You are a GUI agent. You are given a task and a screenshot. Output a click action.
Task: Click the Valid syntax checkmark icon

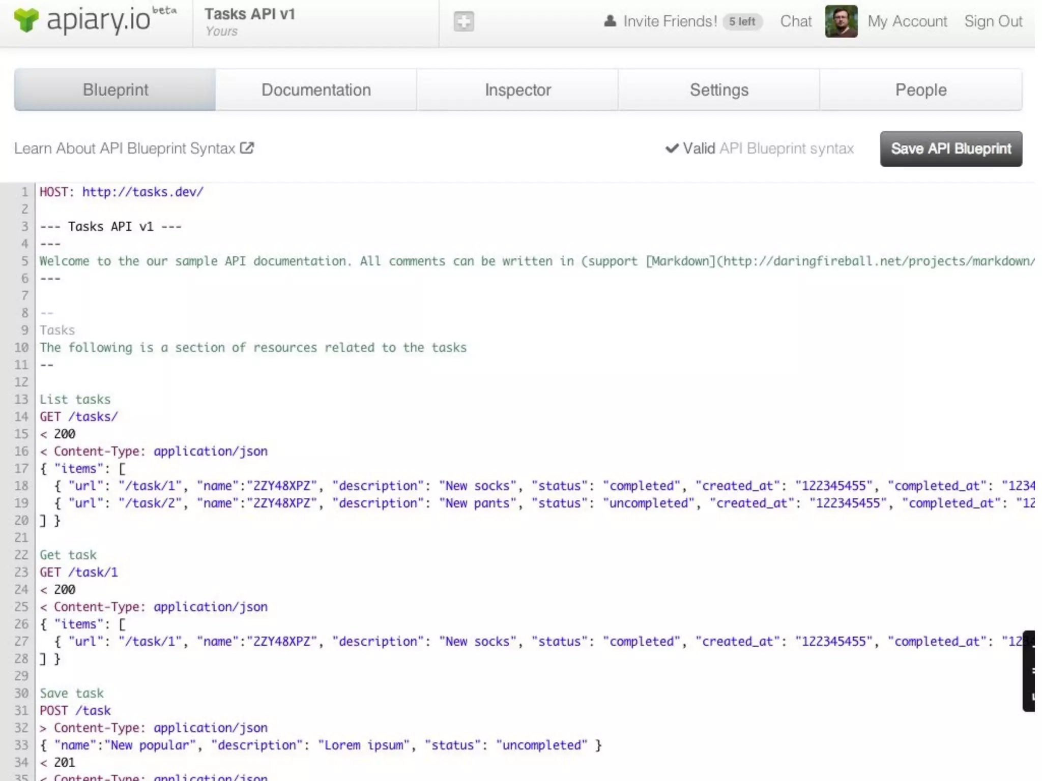point(672,148)
